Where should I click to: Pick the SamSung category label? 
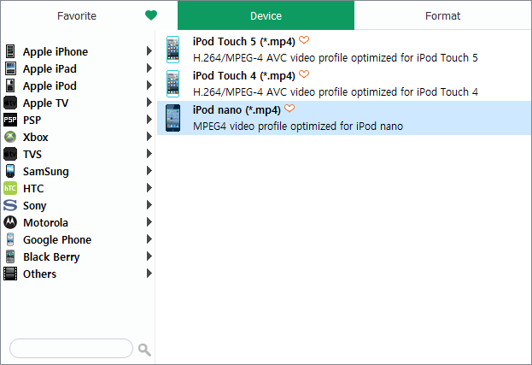click(x=46, y=172)
